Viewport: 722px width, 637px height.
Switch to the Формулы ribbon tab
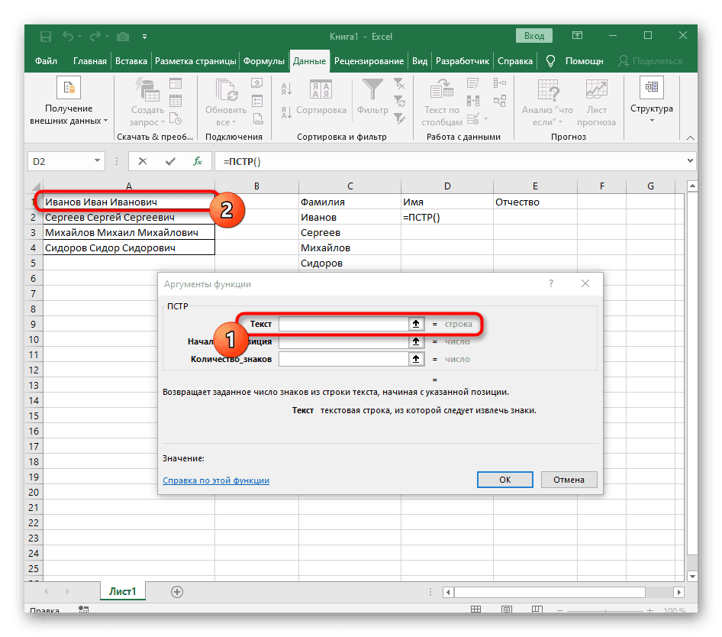(x=265, y=60)
